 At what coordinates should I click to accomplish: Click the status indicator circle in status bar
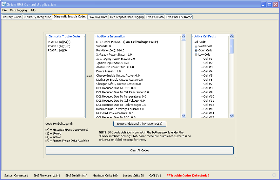pyautogui.click(x=274, y=175)
